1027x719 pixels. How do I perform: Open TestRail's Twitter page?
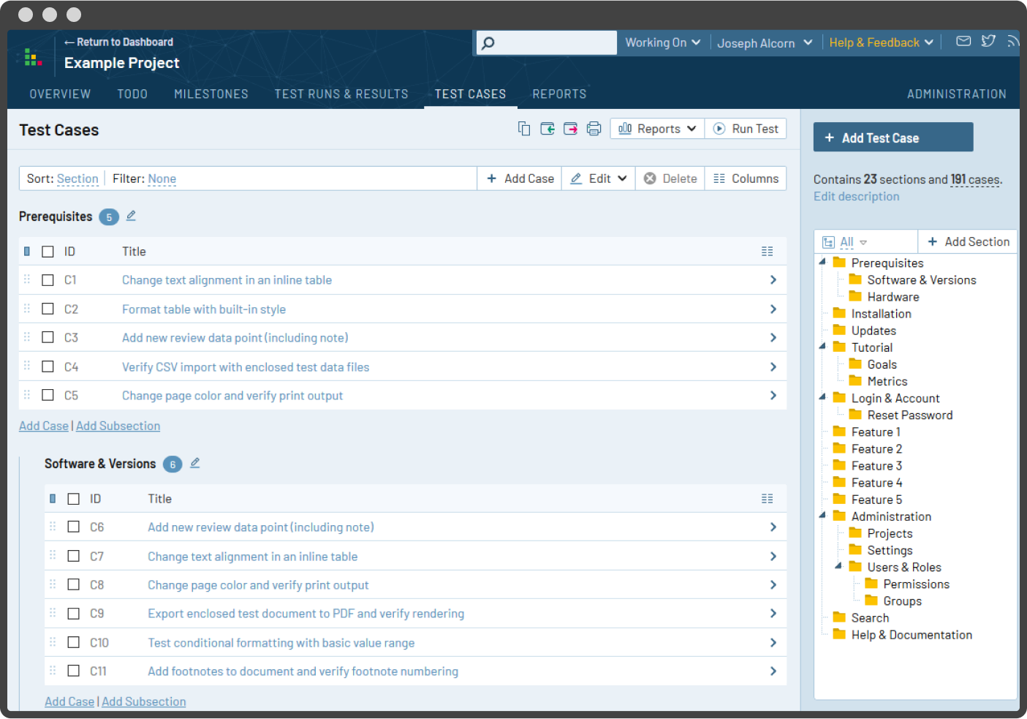988,42
